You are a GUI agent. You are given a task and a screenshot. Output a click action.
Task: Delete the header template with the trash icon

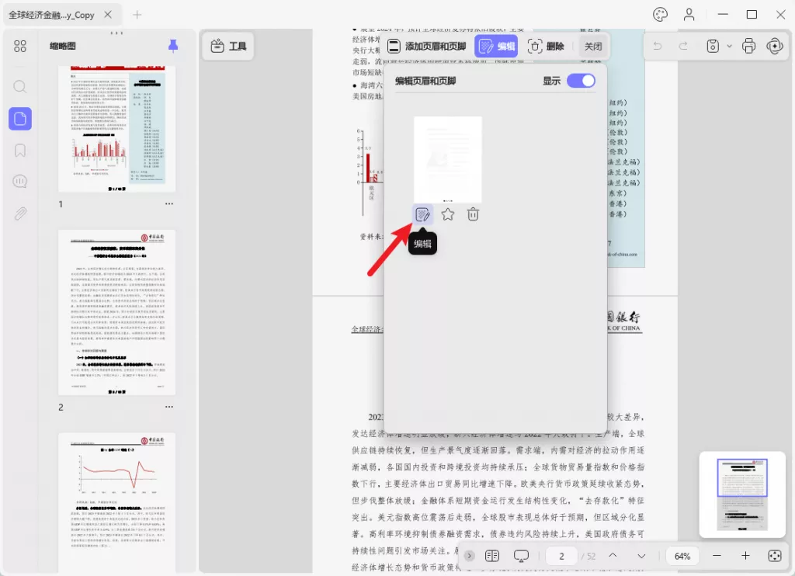[x=473, y=214]
